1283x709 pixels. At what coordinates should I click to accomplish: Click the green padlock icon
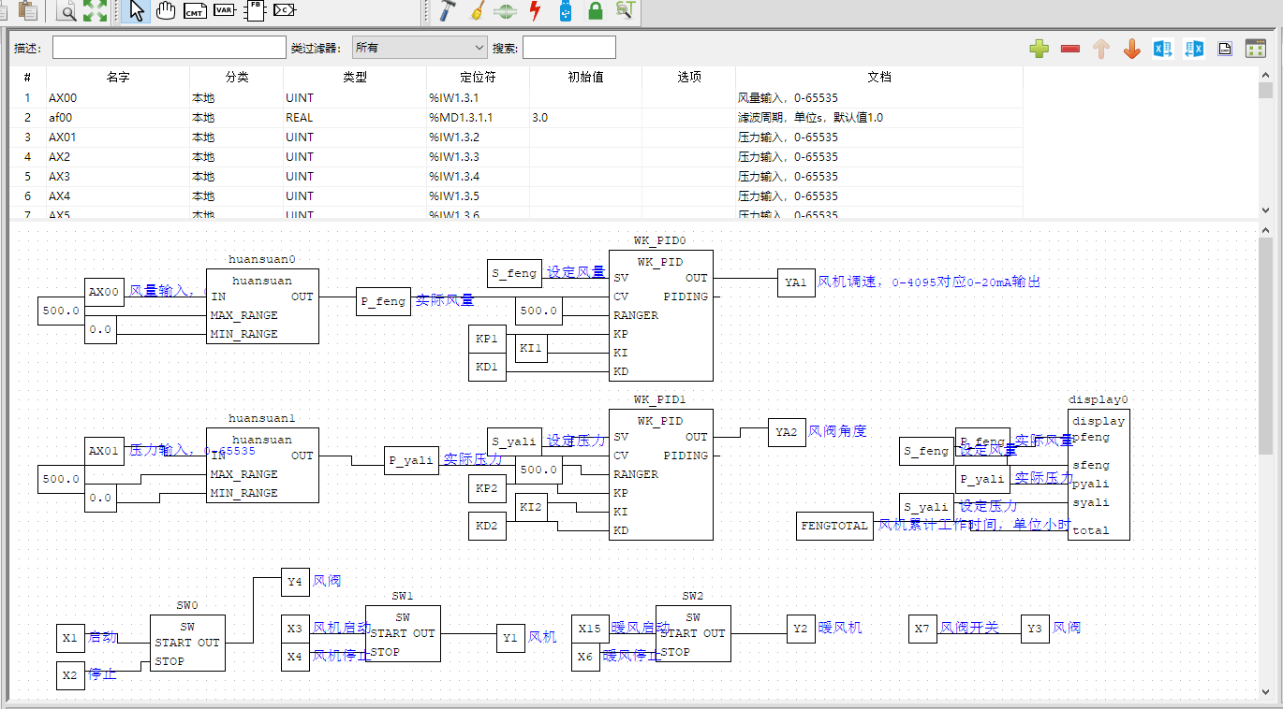coord(595,11)
